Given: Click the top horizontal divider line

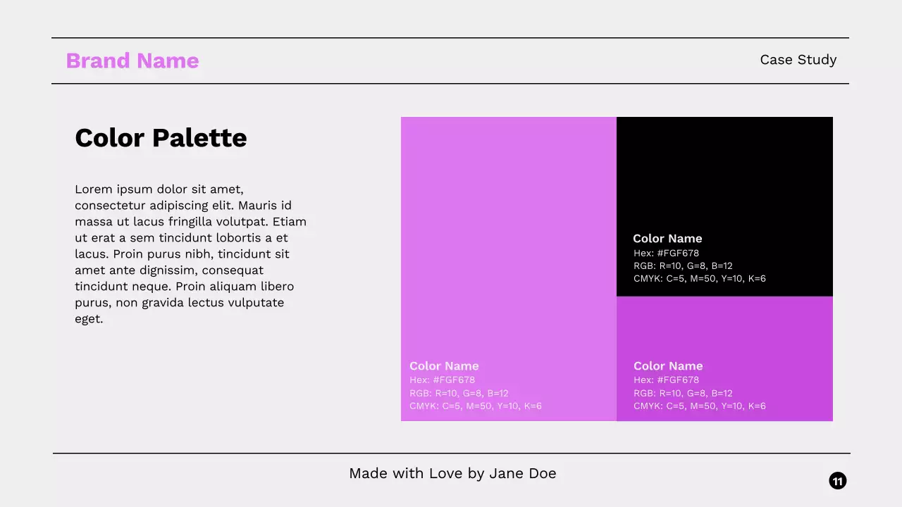Looking at the screenshot, I should tap(451, 36).
